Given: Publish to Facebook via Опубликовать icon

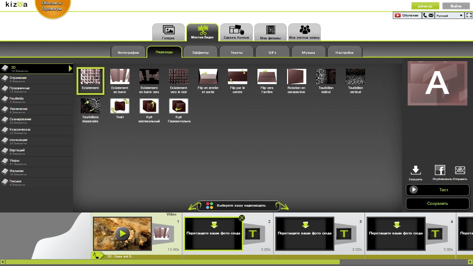Looking at the screenshot, I should coord(440,170).
